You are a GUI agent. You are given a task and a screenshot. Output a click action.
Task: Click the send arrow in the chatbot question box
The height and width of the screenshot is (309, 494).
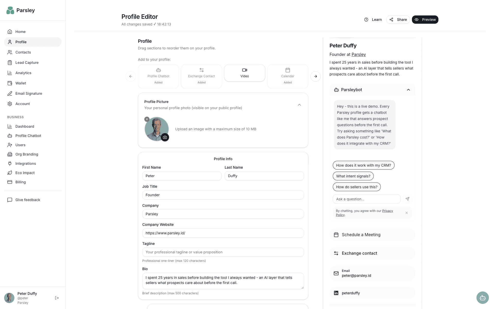(x=408, y=199)
